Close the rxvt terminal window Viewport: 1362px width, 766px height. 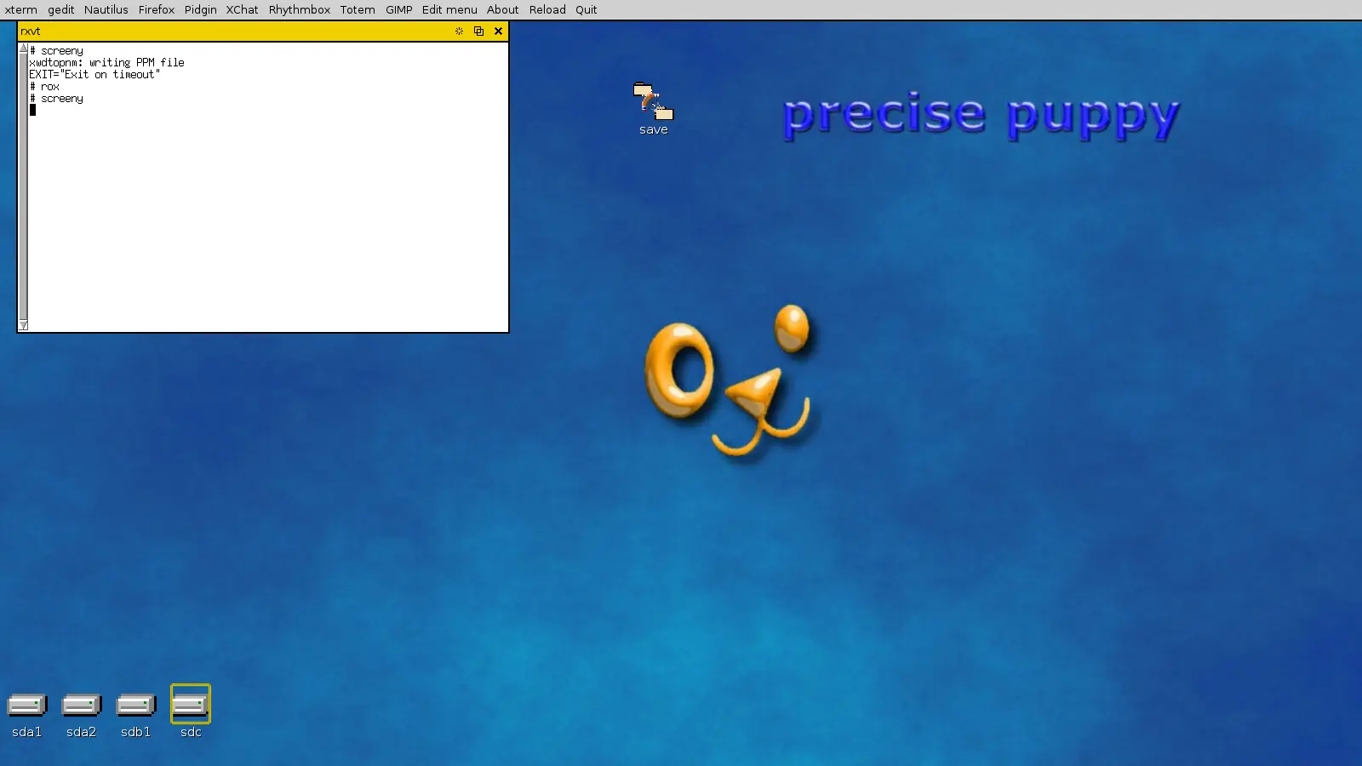click(x=499, y=31)
